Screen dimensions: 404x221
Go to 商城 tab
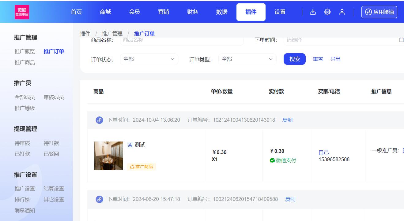[x=105, y=12]
